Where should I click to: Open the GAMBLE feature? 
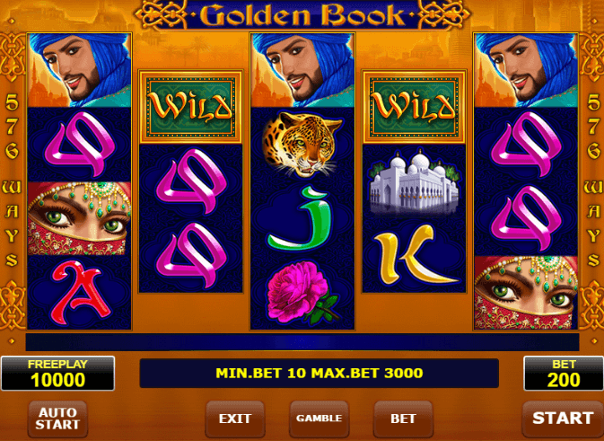pyautogui.click(x=319, y=419)
